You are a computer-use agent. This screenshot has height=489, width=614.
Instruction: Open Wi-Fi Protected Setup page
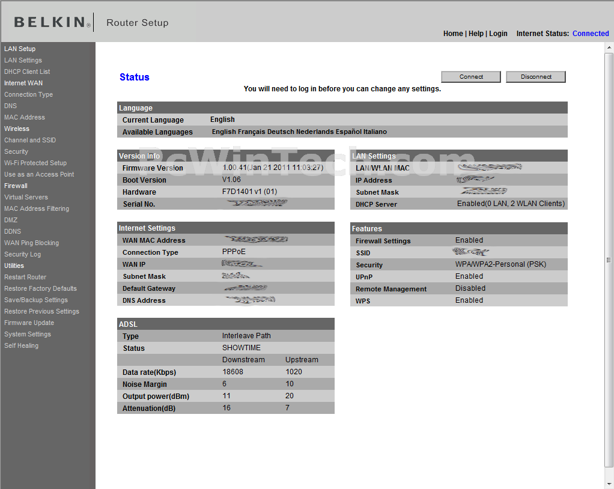(x=35, y=163)
